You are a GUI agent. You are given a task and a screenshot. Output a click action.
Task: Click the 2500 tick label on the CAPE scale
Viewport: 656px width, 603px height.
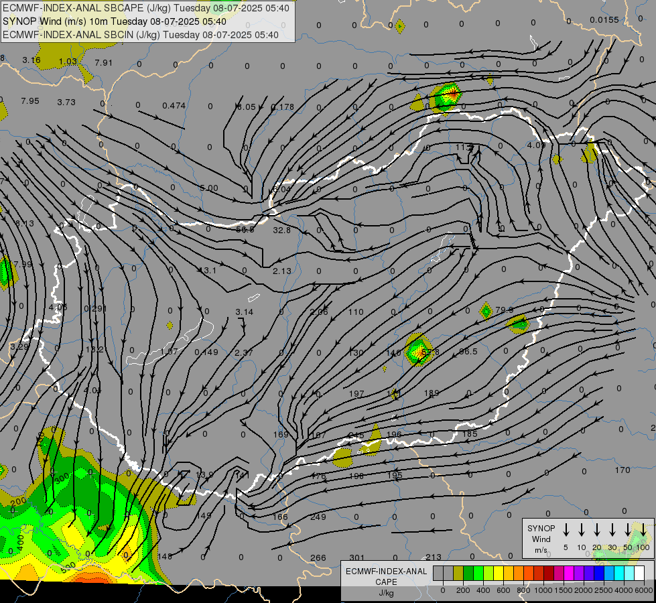[x=603, y=590]
